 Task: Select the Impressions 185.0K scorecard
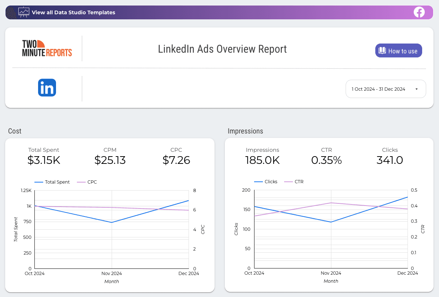pos(263,155)
